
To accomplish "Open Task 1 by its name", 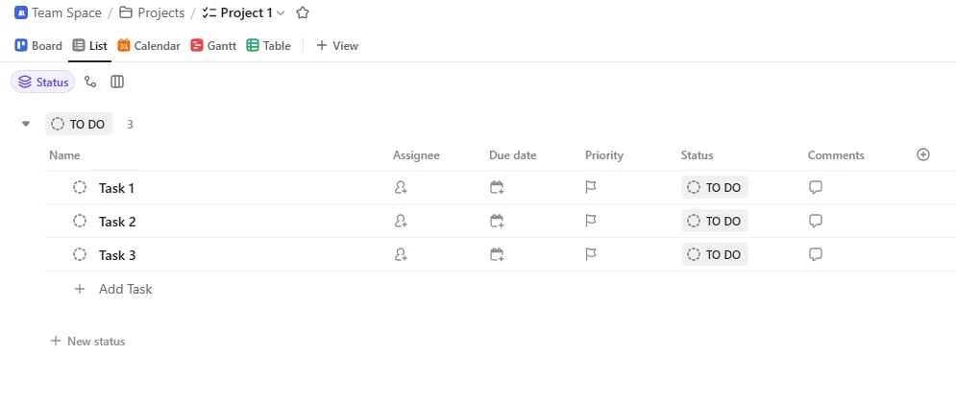I will (x=116, y=188).
